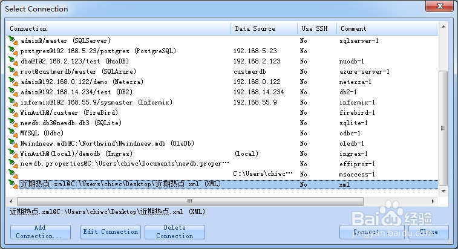The width and height of the screenshot is (458, 249).
Task: Select newdb.db3@newdb.db3 (SQLite) connection text
Action: click(71, 123)
